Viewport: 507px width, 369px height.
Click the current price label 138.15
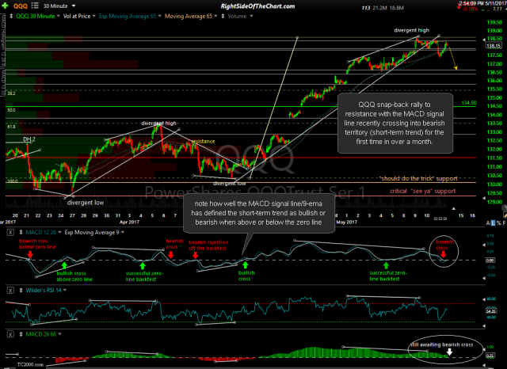494,46
